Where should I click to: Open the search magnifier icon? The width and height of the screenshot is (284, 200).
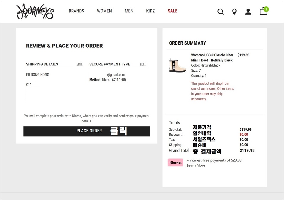220,12
